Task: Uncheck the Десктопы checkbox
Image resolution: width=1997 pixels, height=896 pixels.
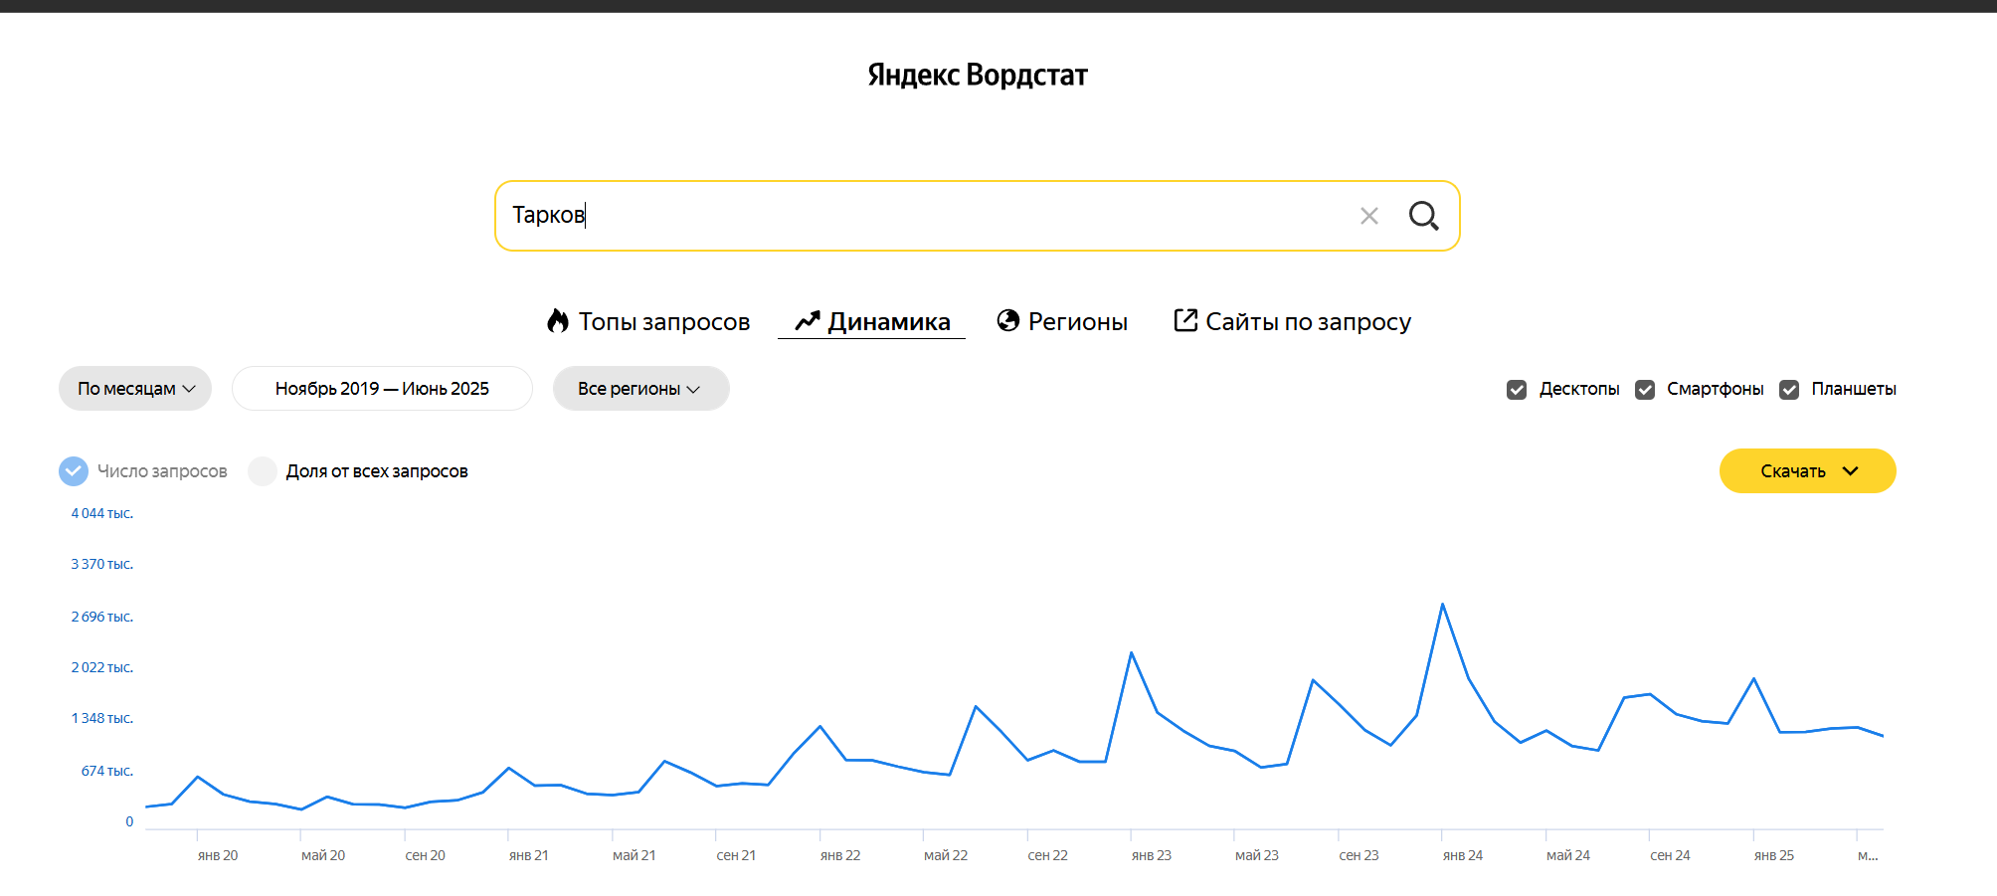Action: 1517,390
